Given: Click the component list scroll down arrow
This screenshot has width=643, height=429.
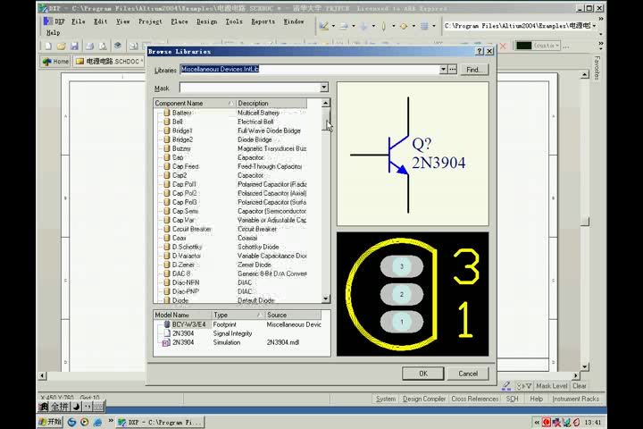Looking at the screenshot, I should [x=326, y=299].
